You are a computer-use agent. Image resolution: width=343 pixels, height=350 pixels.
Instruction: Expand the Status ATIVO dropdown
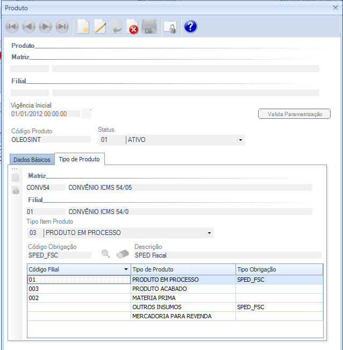point(239,140)
